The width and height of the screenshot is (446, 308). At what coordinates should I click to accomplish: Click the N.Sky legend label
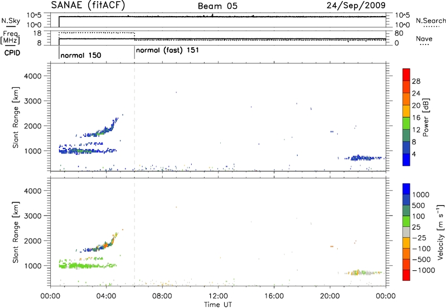point(11,21)
